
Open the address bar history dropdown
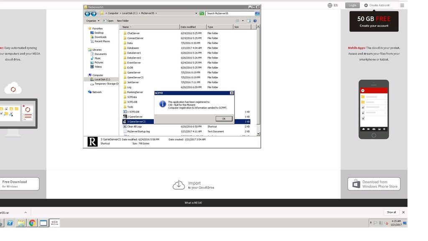click(196, 13)
